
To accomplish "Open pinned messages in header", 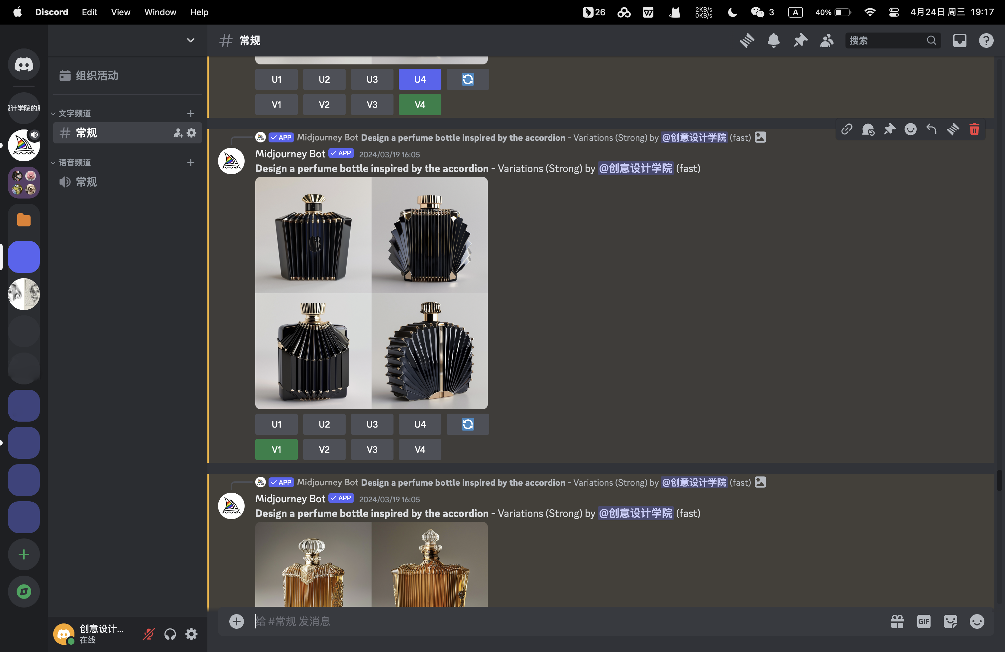I will pos(800,41).
